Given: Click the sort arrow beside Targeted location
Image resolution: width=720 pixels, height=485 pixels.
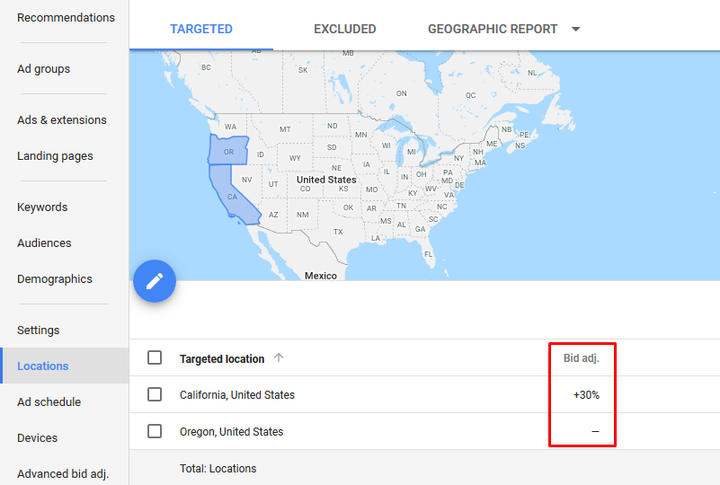Looking at the screenshot, I should pos(279,357).
